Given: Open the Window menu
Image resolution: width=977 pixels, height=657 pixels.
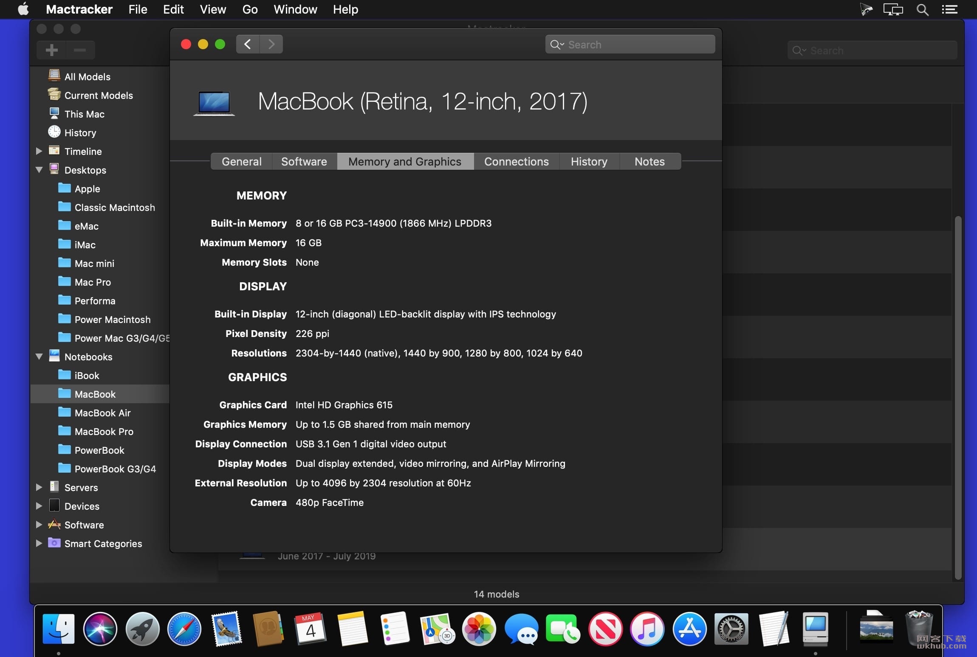Looking at the screenshot, I should [x=295, y=9].
